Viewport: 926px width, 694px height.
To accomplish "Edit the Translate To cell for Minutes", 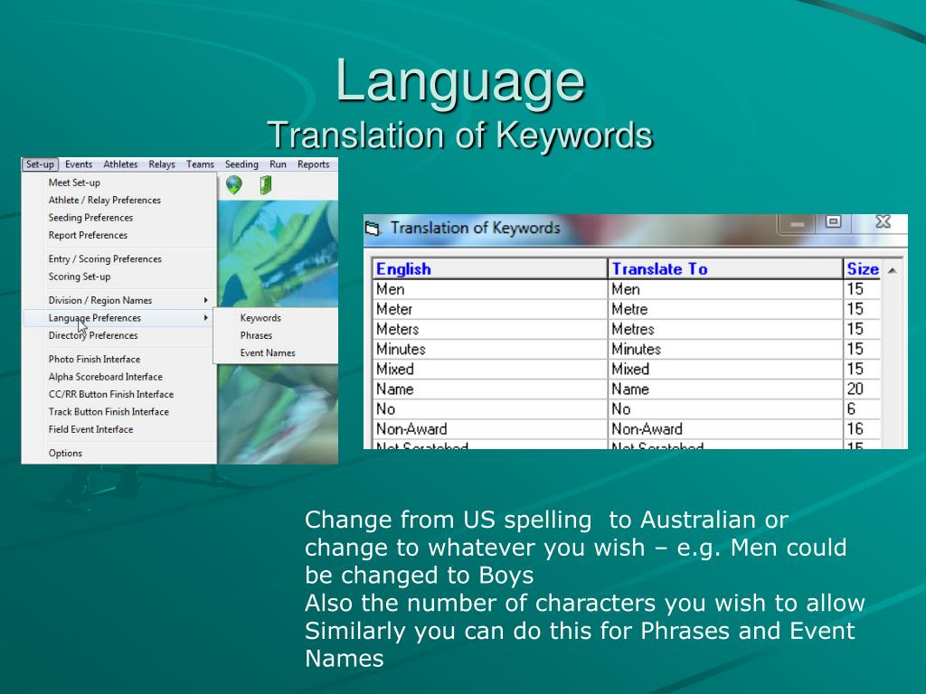I will pos(725,350).
